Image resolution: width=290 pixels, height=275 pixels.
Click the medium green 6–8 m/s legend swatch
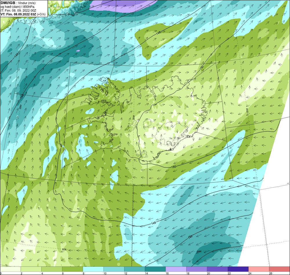coord(72,269)
